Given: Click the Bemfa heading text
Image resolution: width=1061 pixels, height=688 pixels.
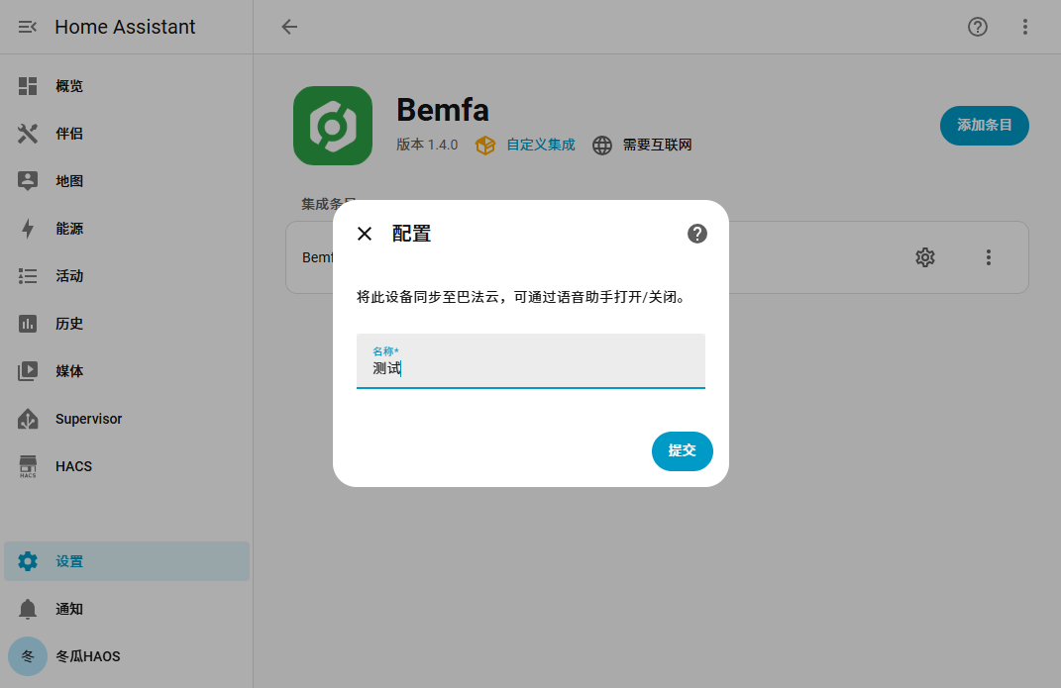Looking at the screenshot, I should (443, 110).
